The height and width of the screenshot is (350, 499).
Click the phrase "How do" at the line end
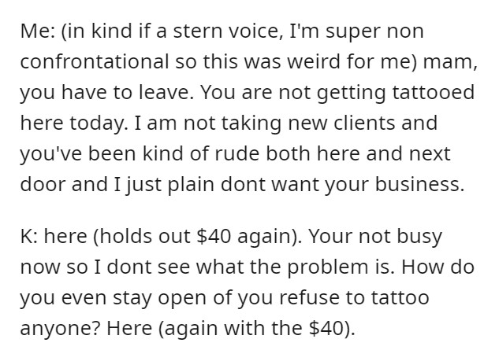coord(438,267)
